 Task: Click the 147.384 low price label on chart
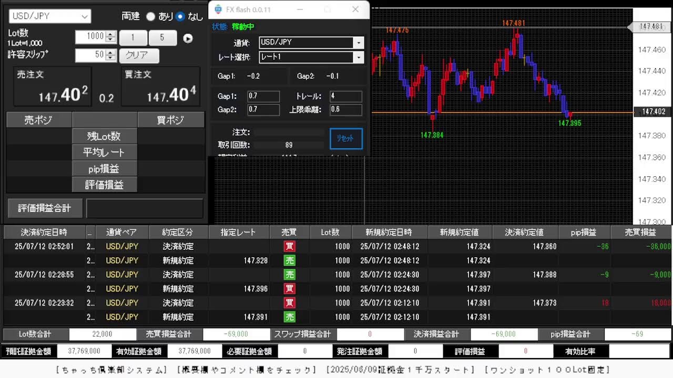[x=432, y=135]
